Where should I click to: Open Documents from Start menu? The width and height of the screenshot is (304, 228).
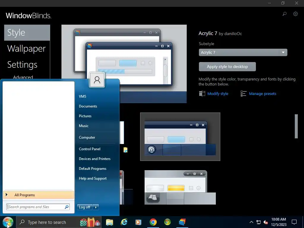click(88, 106)
